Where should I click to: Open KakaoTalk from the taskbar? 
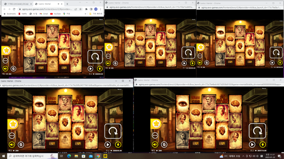click(105, 156)
